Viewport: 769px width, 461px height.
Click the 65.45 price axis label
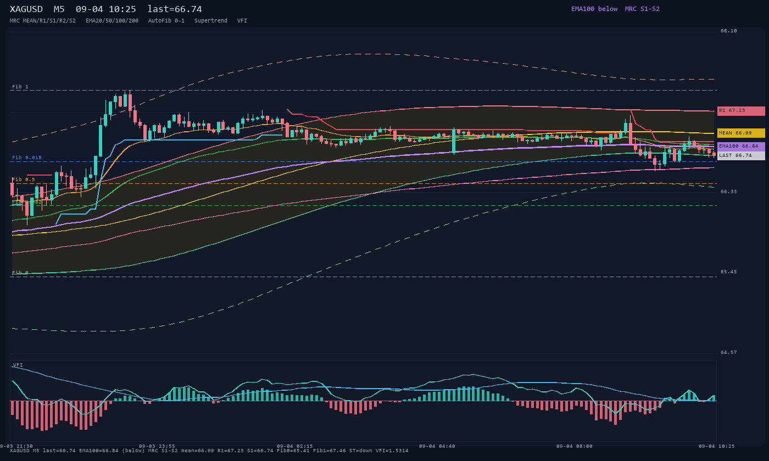tap(729, 272)
